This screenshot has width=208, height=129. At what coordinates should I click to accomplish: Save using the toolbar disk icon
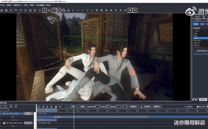pyautogui.click(x=11, y=10)
